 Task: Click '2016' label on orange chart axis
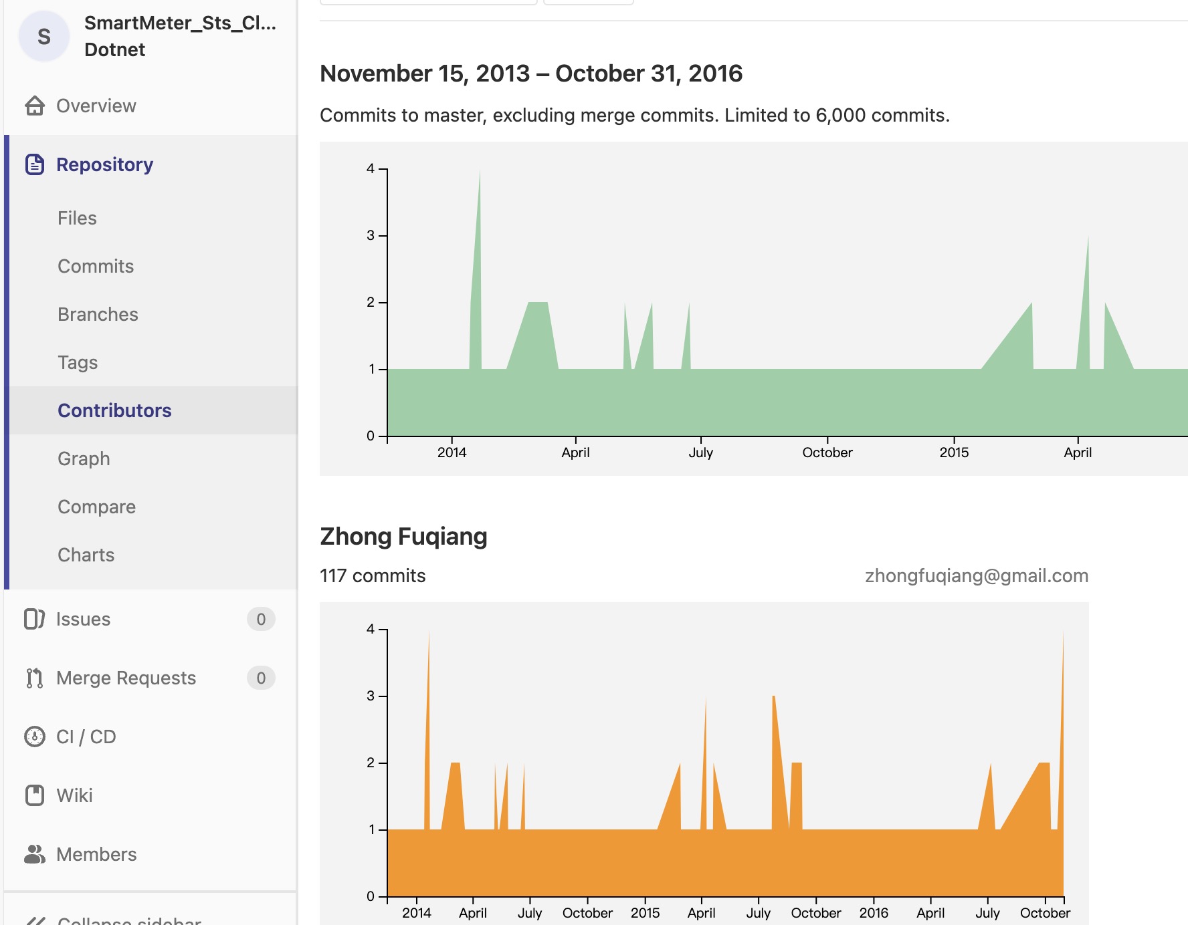(x=874, y=913)
